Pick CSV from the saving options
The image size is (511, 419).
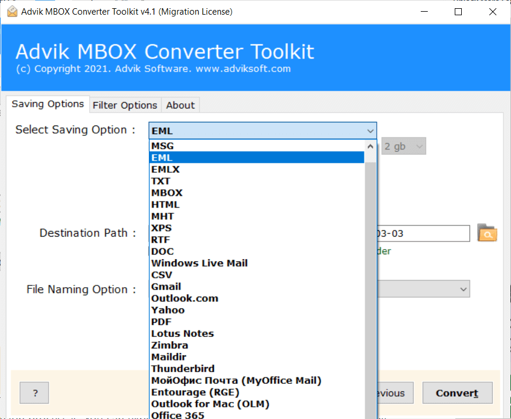(257, 275)
